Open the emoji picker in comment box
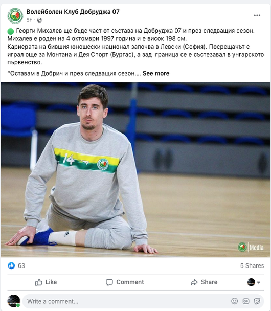Screen dimensions: 271x311 [x=234, y=301]
